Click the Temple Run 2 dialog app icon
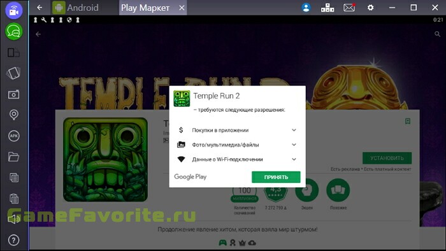Screen dimensions: 446x251 [182, 99]
